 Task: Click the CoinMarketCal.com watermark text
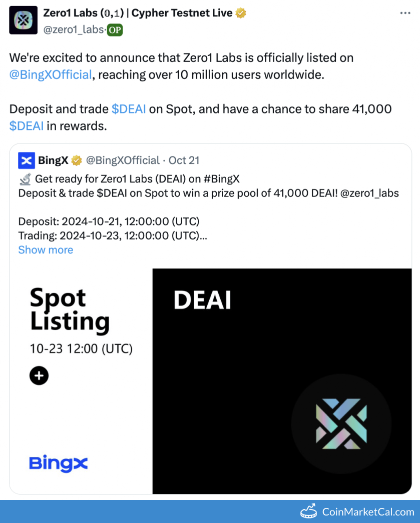tap(368, 512)
